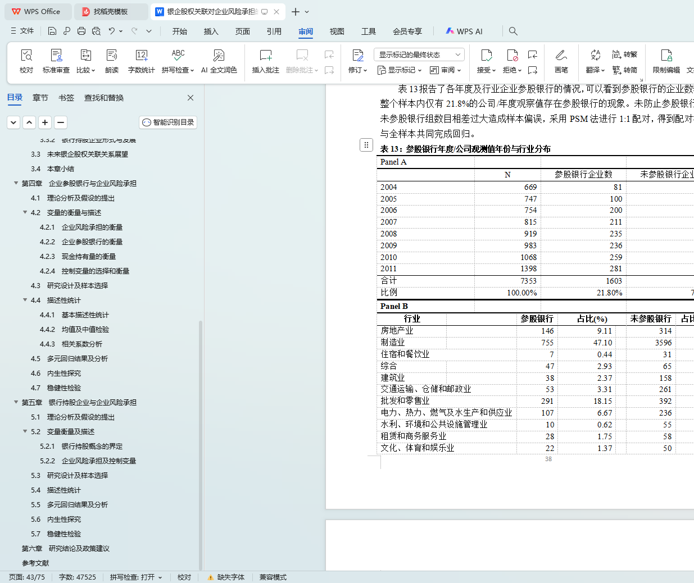Open quick access customize dropdown arrow
Viewport: 694px width, 583px height.
tap(149, 31)
